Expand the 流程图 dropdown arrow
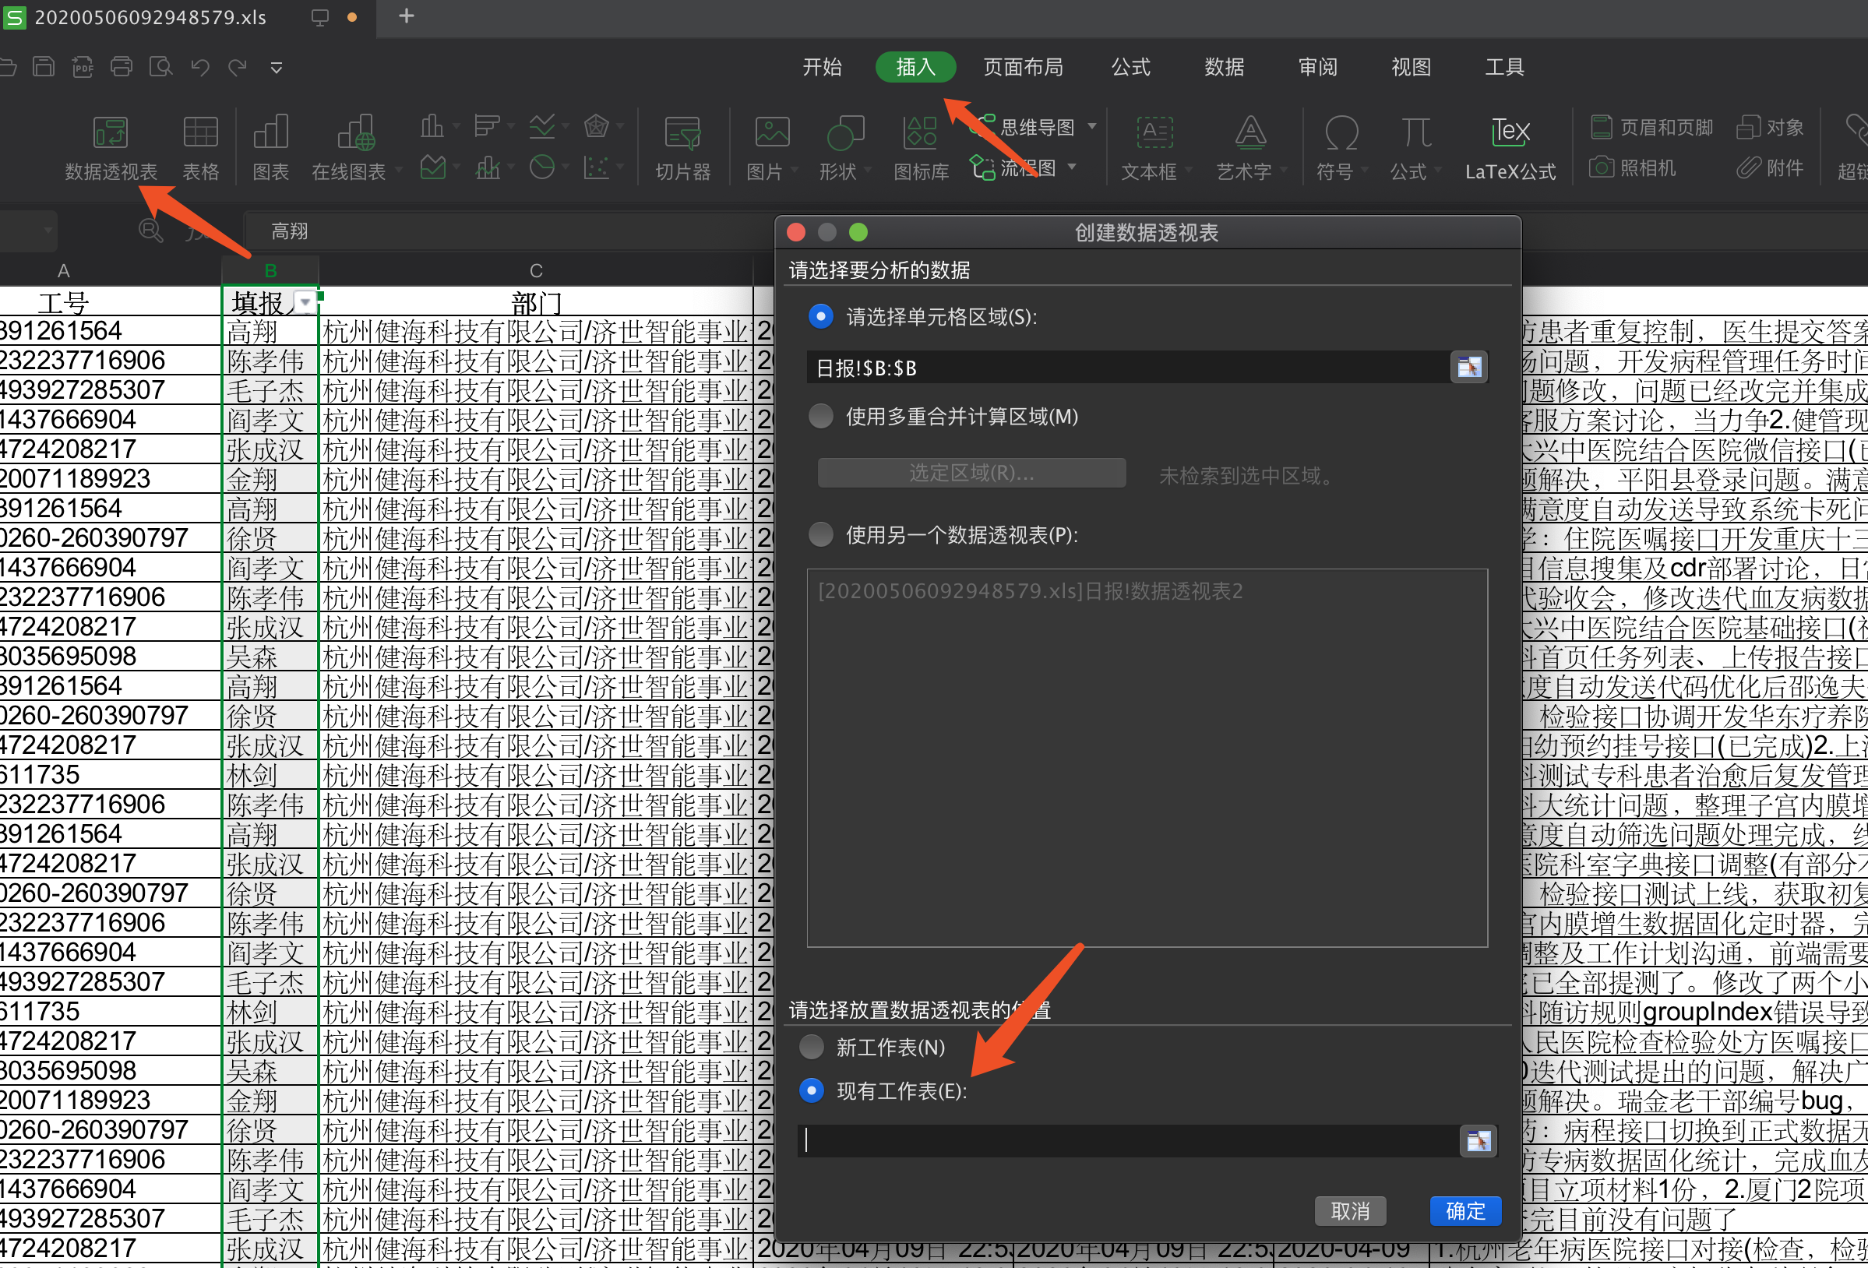Screen dimensions: 1868x1268 point(1072,167)
